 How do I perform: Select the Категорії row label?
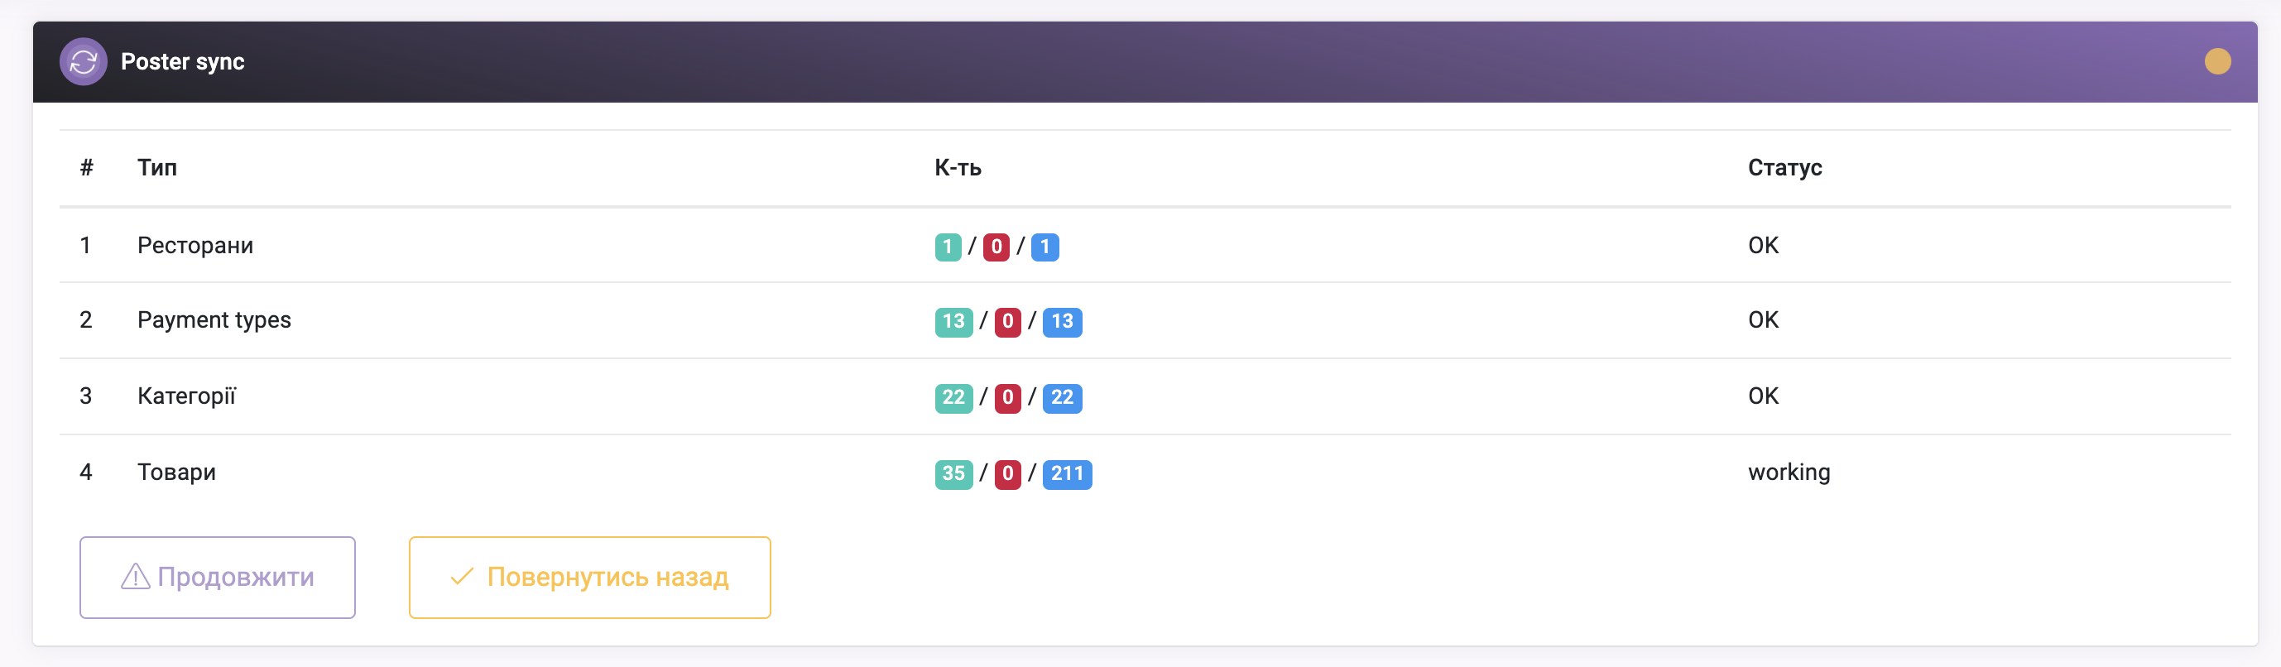click(186, 396)
